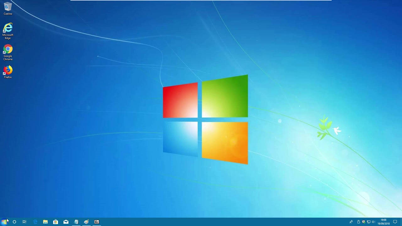
Task: Open the Windows Start menu
Action: coord(4,222)
